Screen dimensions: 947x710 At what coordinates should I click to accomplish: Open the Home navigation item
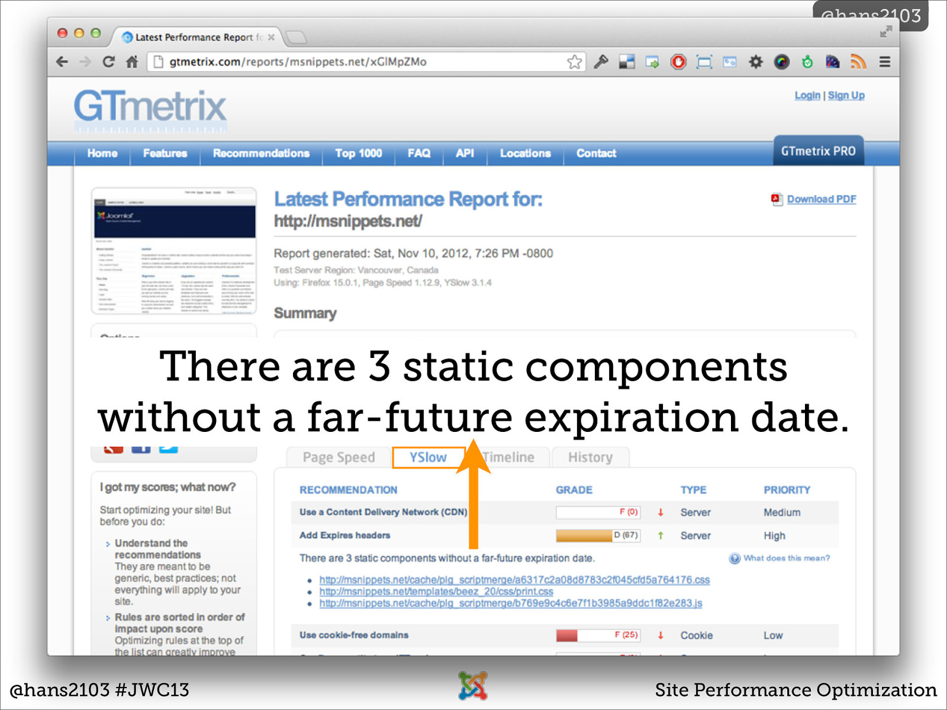pos(102,153)
